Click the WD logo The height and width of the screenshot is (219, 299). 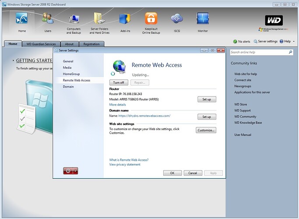tap(274, 20)
